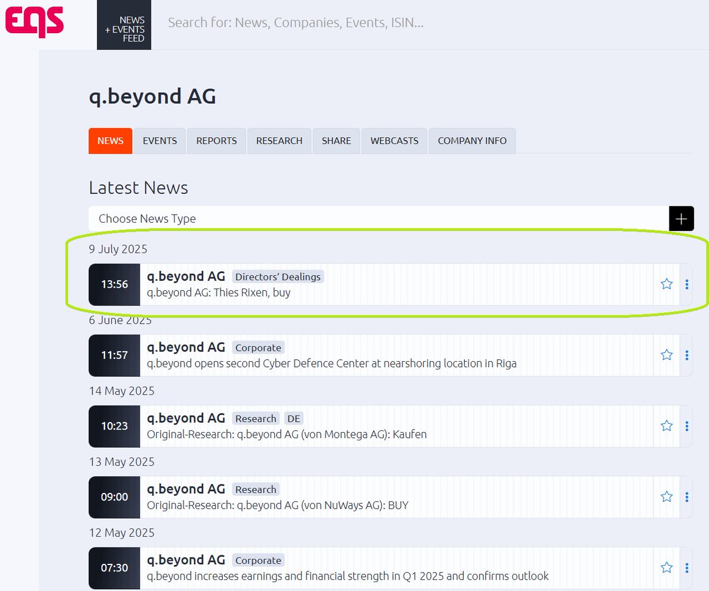Click the 11:57 time block
The height and width of the screenshot is (591, 709).
click(114, 355)
